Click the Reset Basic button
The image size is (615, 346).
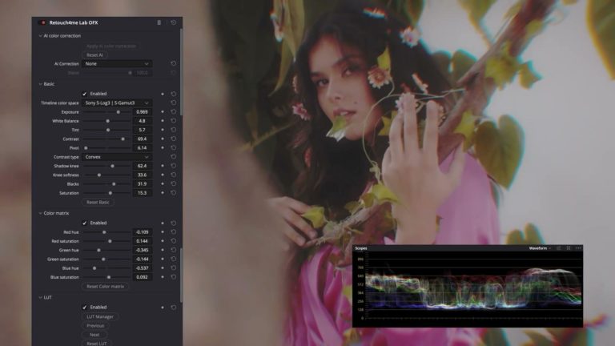coord(98,203)
